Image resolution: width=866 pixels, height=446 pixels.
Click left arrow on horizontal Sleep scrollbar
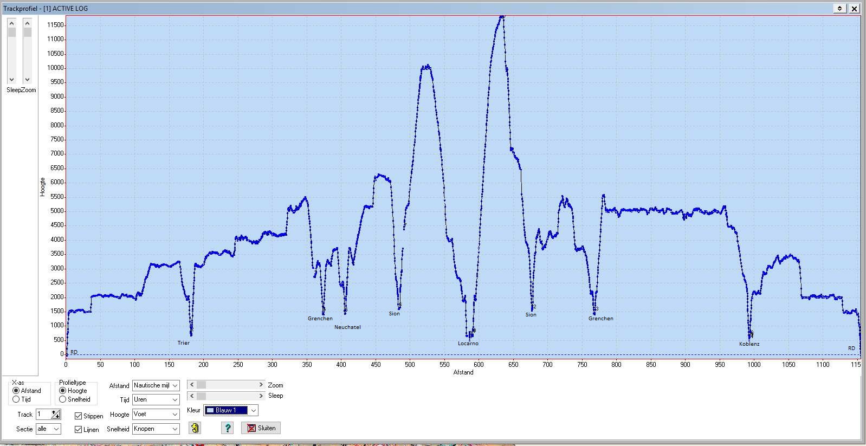(192, 396)
